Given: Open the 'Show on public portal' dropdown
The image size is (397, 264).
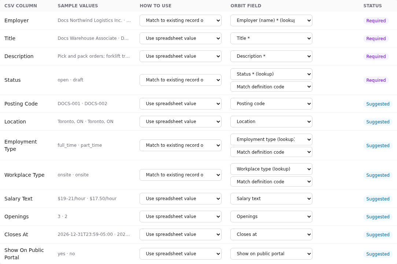Looking at the screenshot, I should pyautogui.click(x=271, y=254).
